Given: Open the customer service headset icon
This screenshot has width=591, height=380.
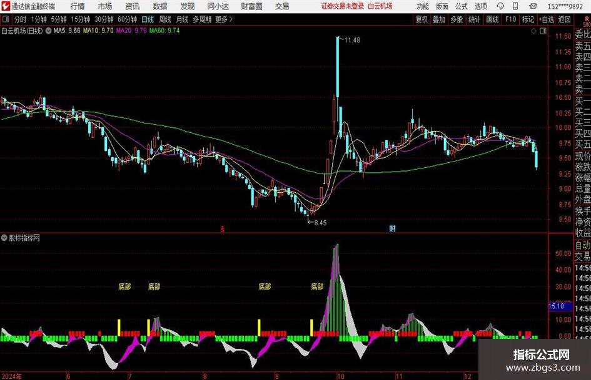Looking at the screenshot, I should 500,6.
